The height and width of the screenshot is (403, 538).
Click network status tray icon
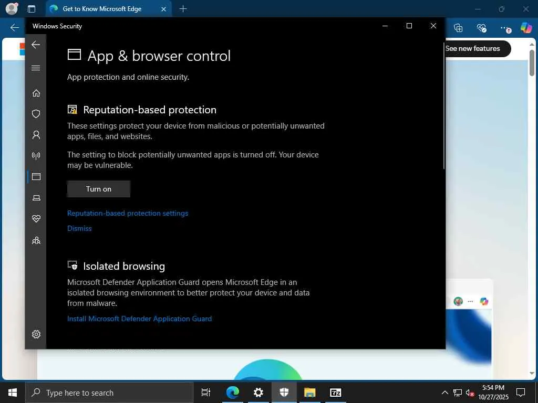click(x=458, y=393)
